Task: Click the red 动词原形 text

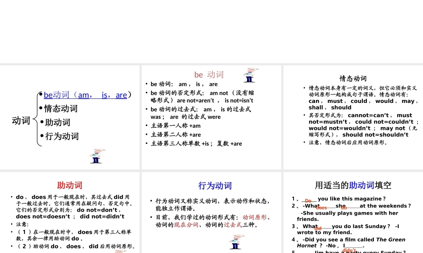Action: [x=254, y=217]
